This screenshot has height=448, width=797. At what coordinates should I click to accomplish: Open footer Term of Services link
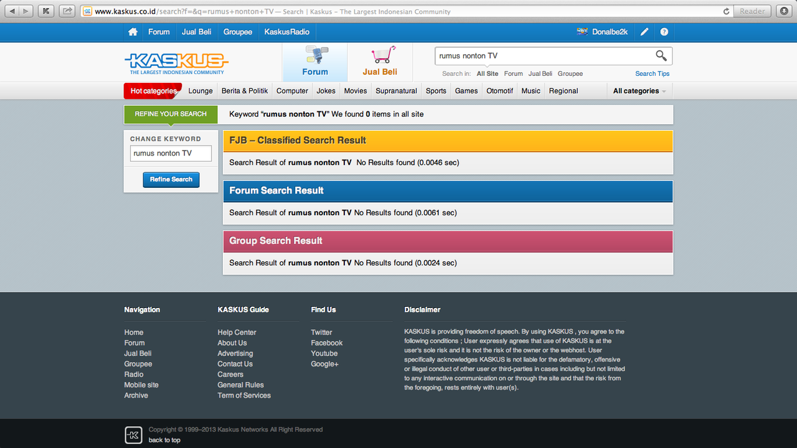[244, 396]
